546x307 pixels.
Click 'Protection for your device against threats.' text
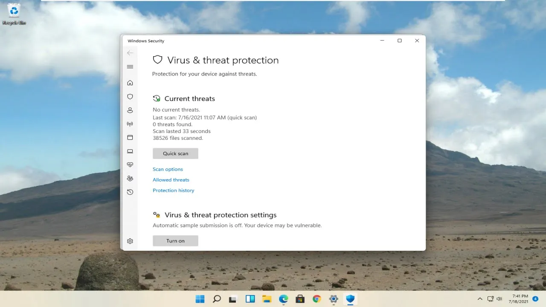click(x=204, y=74)
